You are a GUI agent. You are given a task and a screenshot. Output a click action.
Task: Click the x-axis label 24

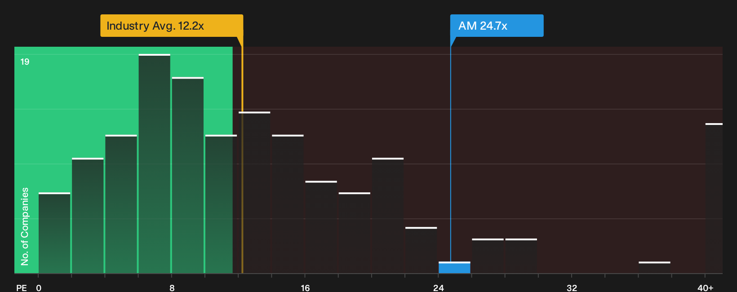click(x=439, y=288)
